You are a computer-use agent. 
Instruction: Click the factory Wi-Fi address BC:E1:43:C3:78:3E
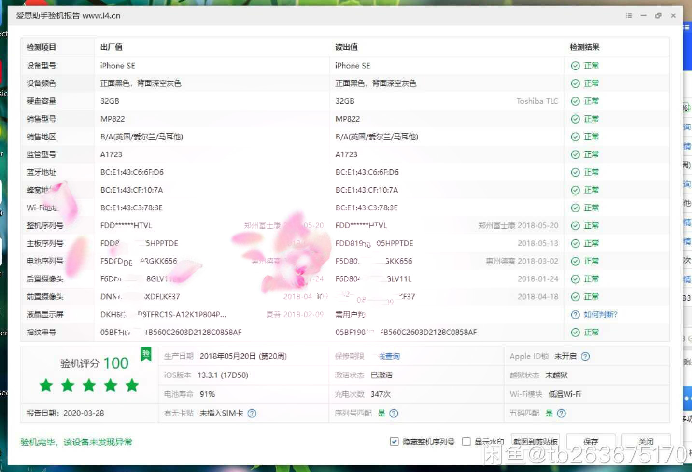coord(131,208)
